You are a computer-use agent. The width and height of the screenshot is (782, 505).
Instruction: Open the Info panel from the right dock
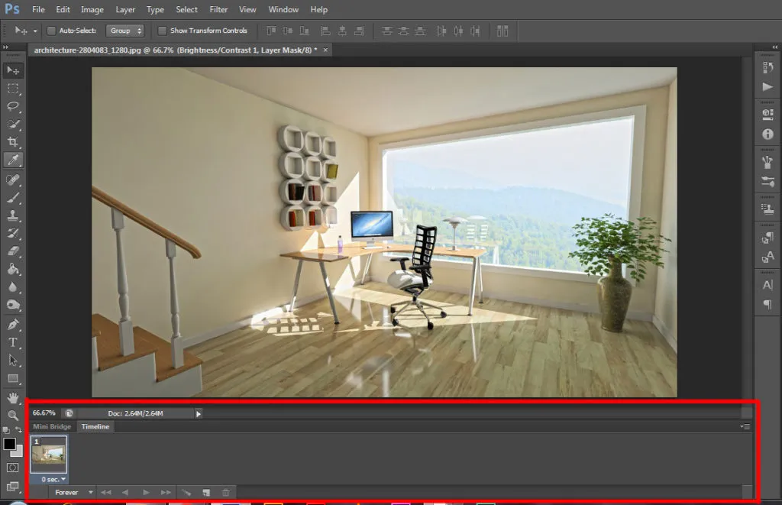pyautogui.click(x=767, y=134)
